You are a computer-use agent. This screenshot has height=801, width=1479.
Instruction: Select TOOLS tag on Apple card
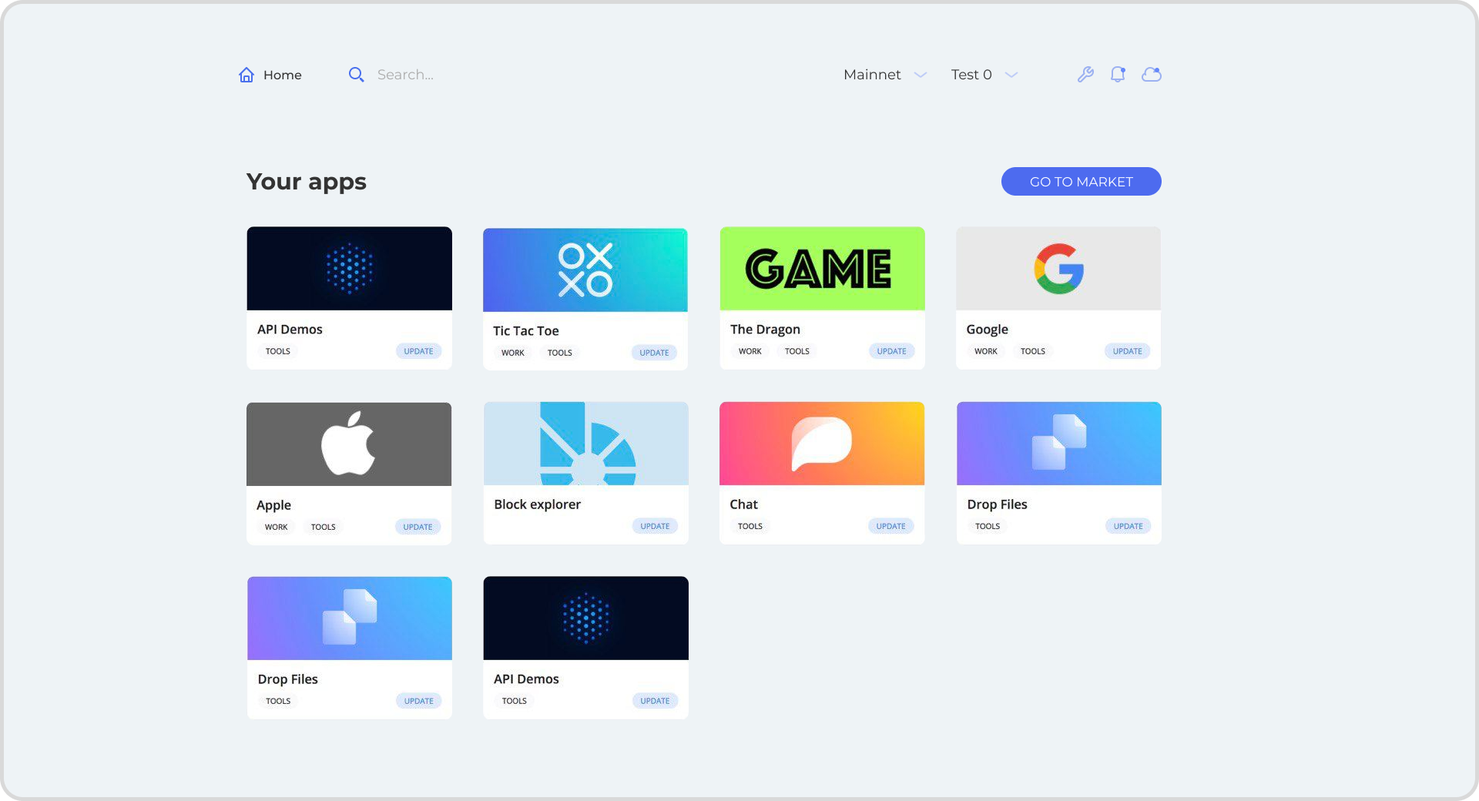pyautogui.click(x=324, y=527)
